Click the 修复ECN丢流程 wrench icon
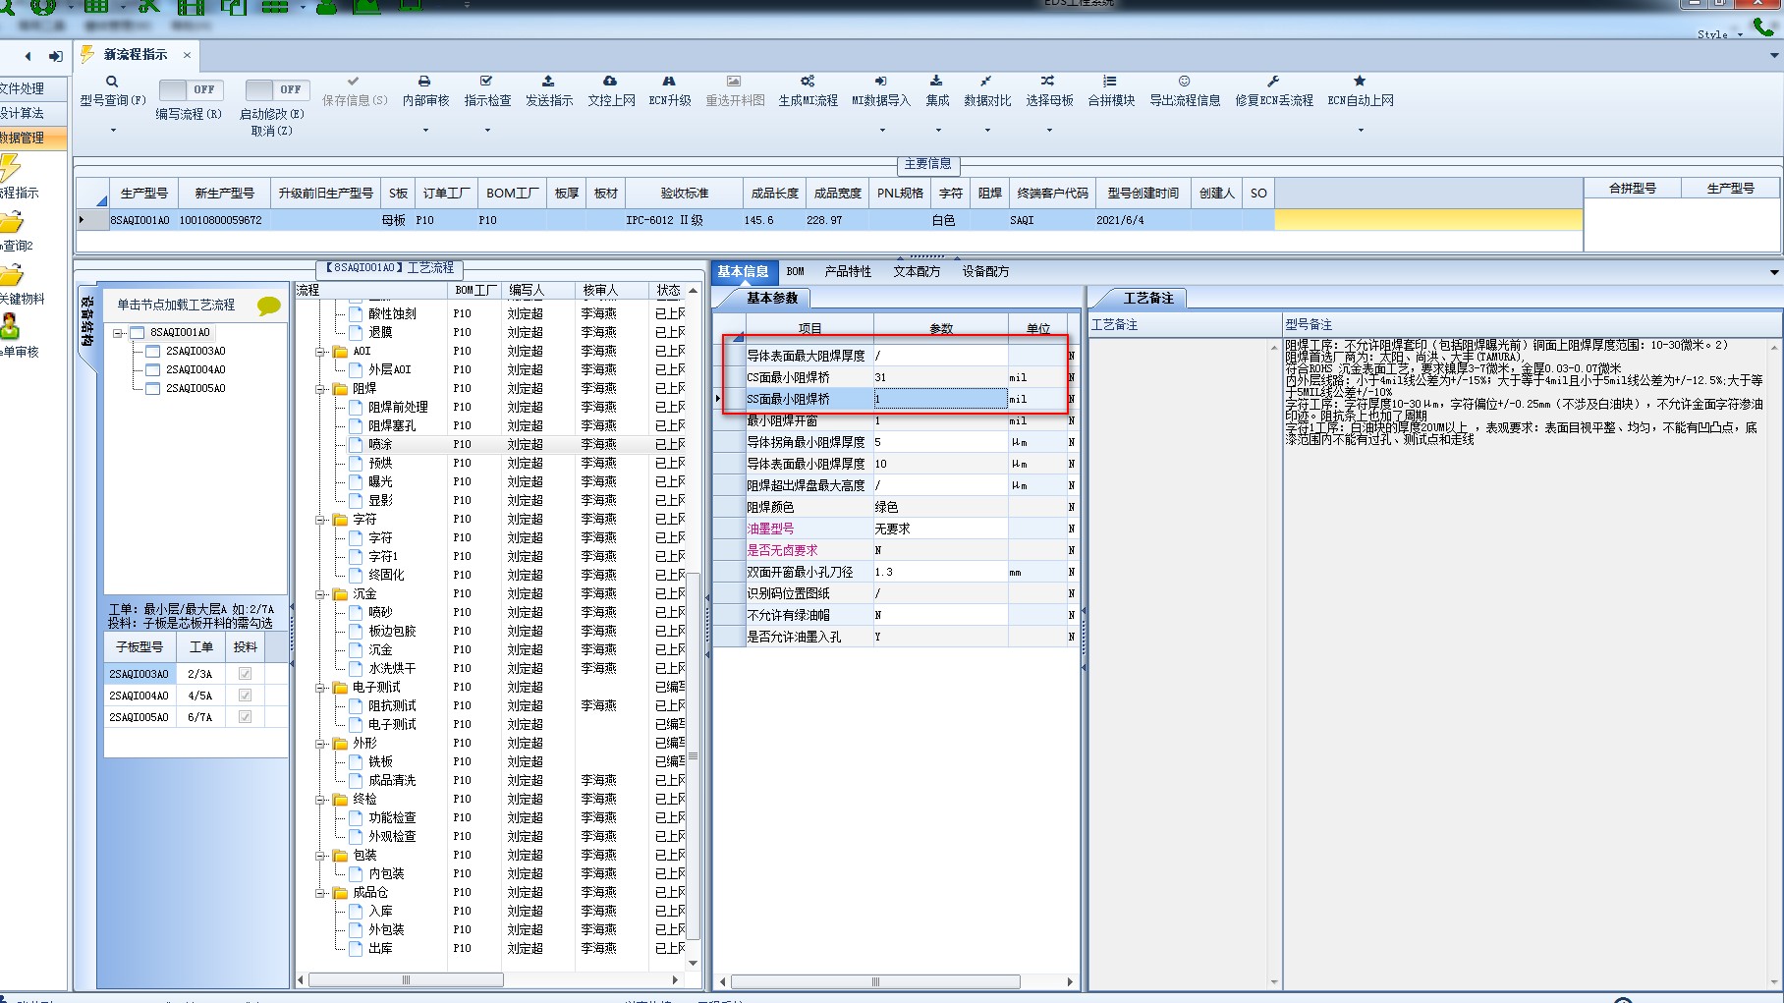Screen dimensions: 1784x1003 [1273, 82]
